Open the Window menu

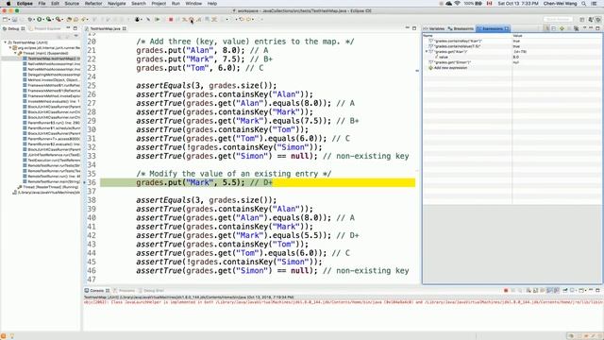click(193, 4)
